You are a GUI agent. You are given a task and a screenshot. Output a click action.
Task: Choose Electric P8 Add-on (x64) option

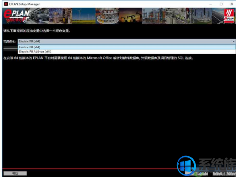[127, 51]
